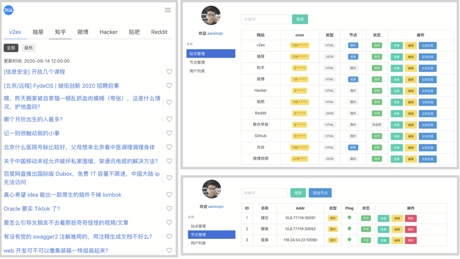The height and width of the screenshot is (259, 460).
Task: Favorite the post '[信息安全] 开放几个课程' with its heart
Action: (x=169, y=72)
